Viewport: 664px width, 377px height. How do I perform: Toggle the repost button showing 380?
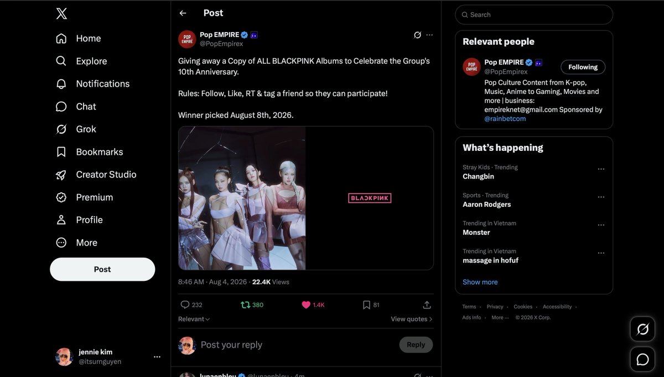pyautogui.click(x=252, y=305)
